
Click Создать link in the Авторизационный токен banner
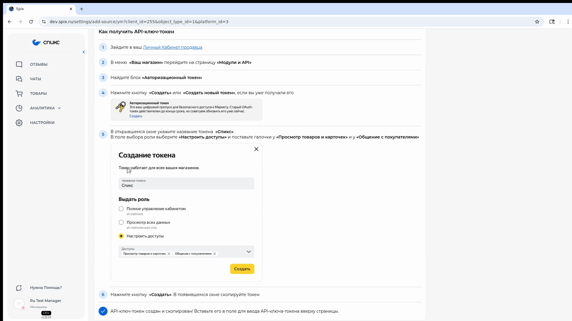pos(136,116)
